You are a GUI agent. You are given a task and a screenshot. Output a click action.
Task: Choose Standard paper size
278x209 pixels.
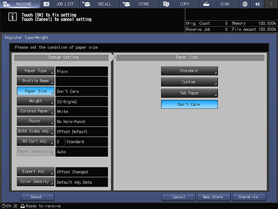click(189, 71)
